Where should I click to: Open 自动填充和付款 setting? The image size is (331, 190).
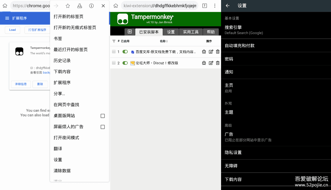276,46
